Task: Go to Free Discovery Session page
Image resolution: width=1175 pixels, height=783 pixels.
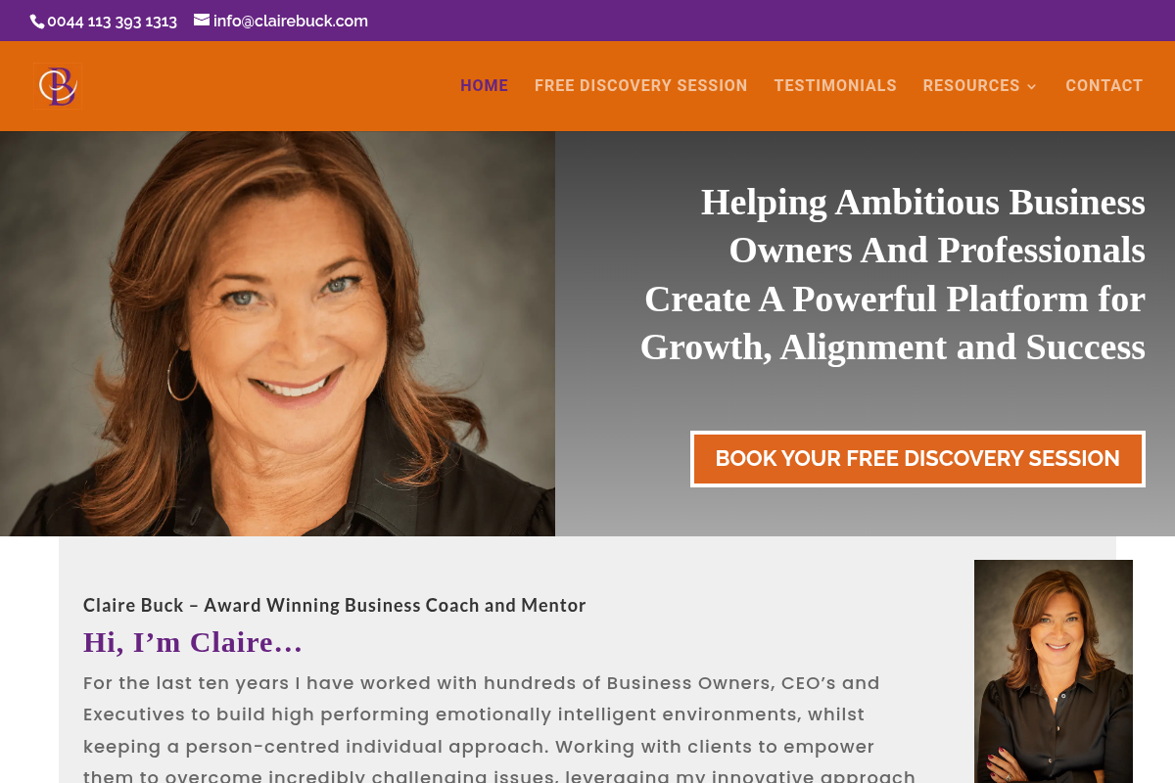Action: [640, 86]
